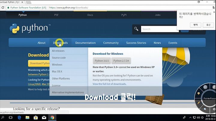
Task: Open a new browser tab
Action: click(28, 2)
